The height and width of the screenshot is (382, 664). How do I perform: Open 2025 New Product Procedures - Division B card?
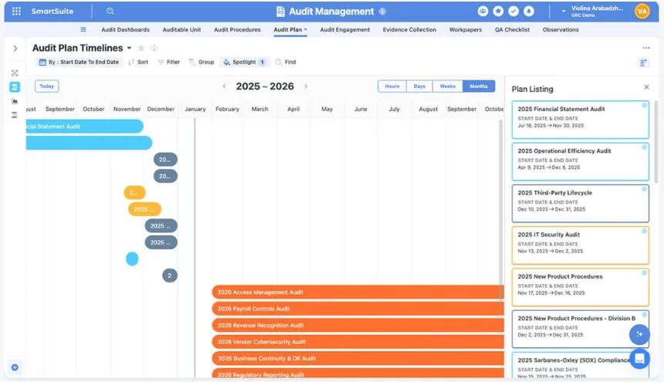[x=580, y=329]
